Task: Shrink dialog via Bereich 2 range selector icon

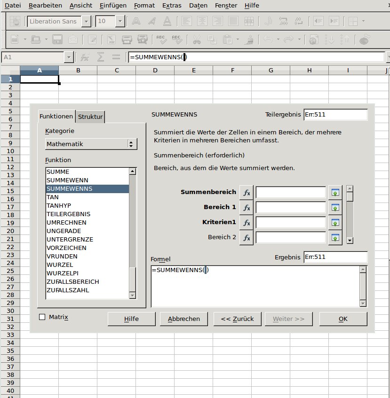Action: pyautogui.click(x=335, y=238)
